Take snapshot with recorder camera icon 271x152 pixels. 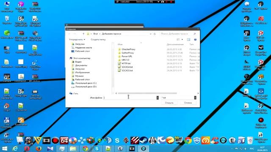coord(163,2)
